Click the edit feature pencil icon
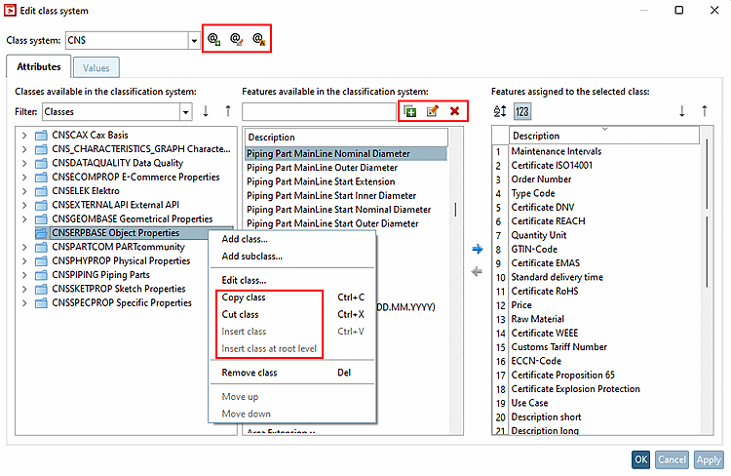Image resolution: width=731 pixels, height=476 pixels. [433, 111]
